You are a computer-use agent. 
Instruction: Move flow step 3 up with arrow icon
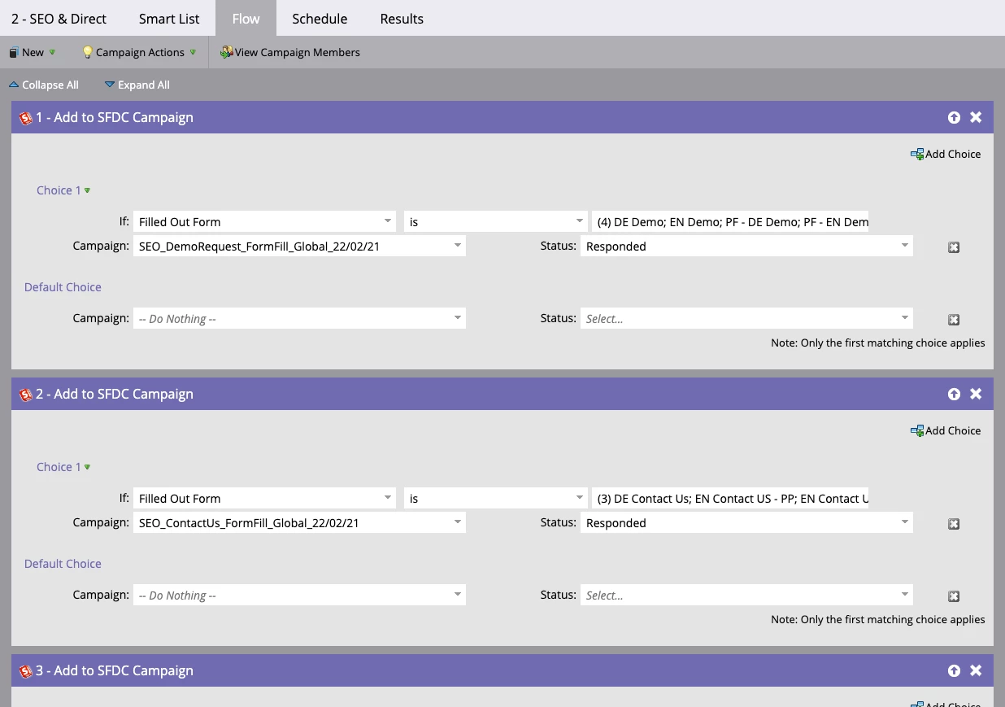954,670
